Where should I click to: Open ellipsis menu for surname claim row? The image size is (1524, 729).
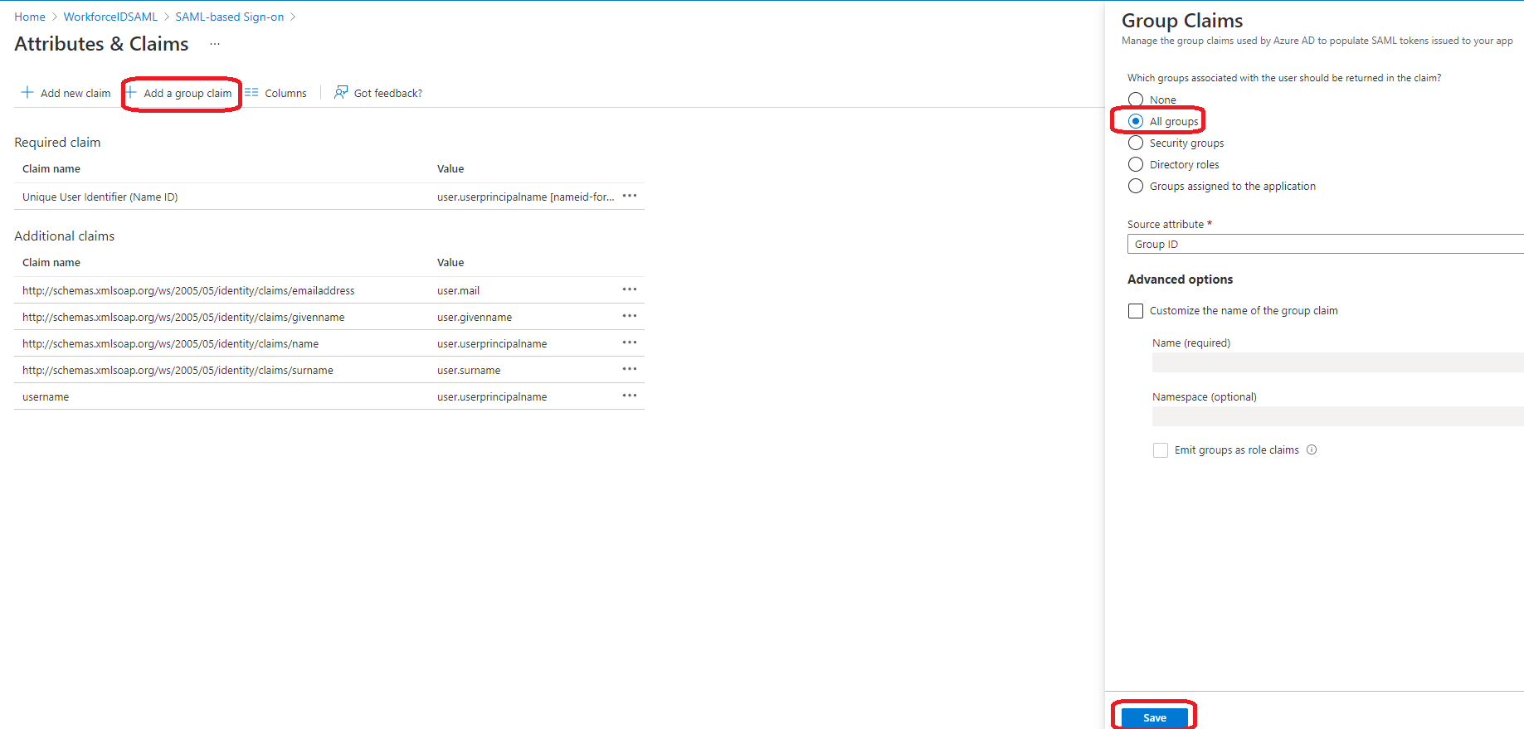[630, 369]
